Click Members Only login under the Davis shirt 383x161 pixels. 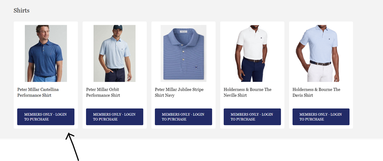pos(321,117)
